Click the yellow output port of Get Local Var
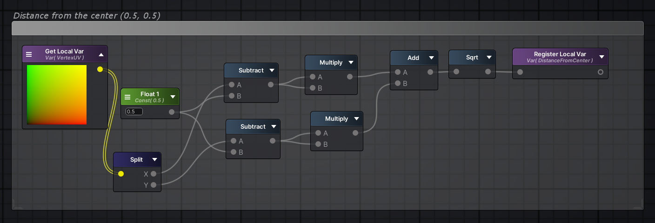The image size is (655, 223). pyautogui.click(x=100, y=69)
